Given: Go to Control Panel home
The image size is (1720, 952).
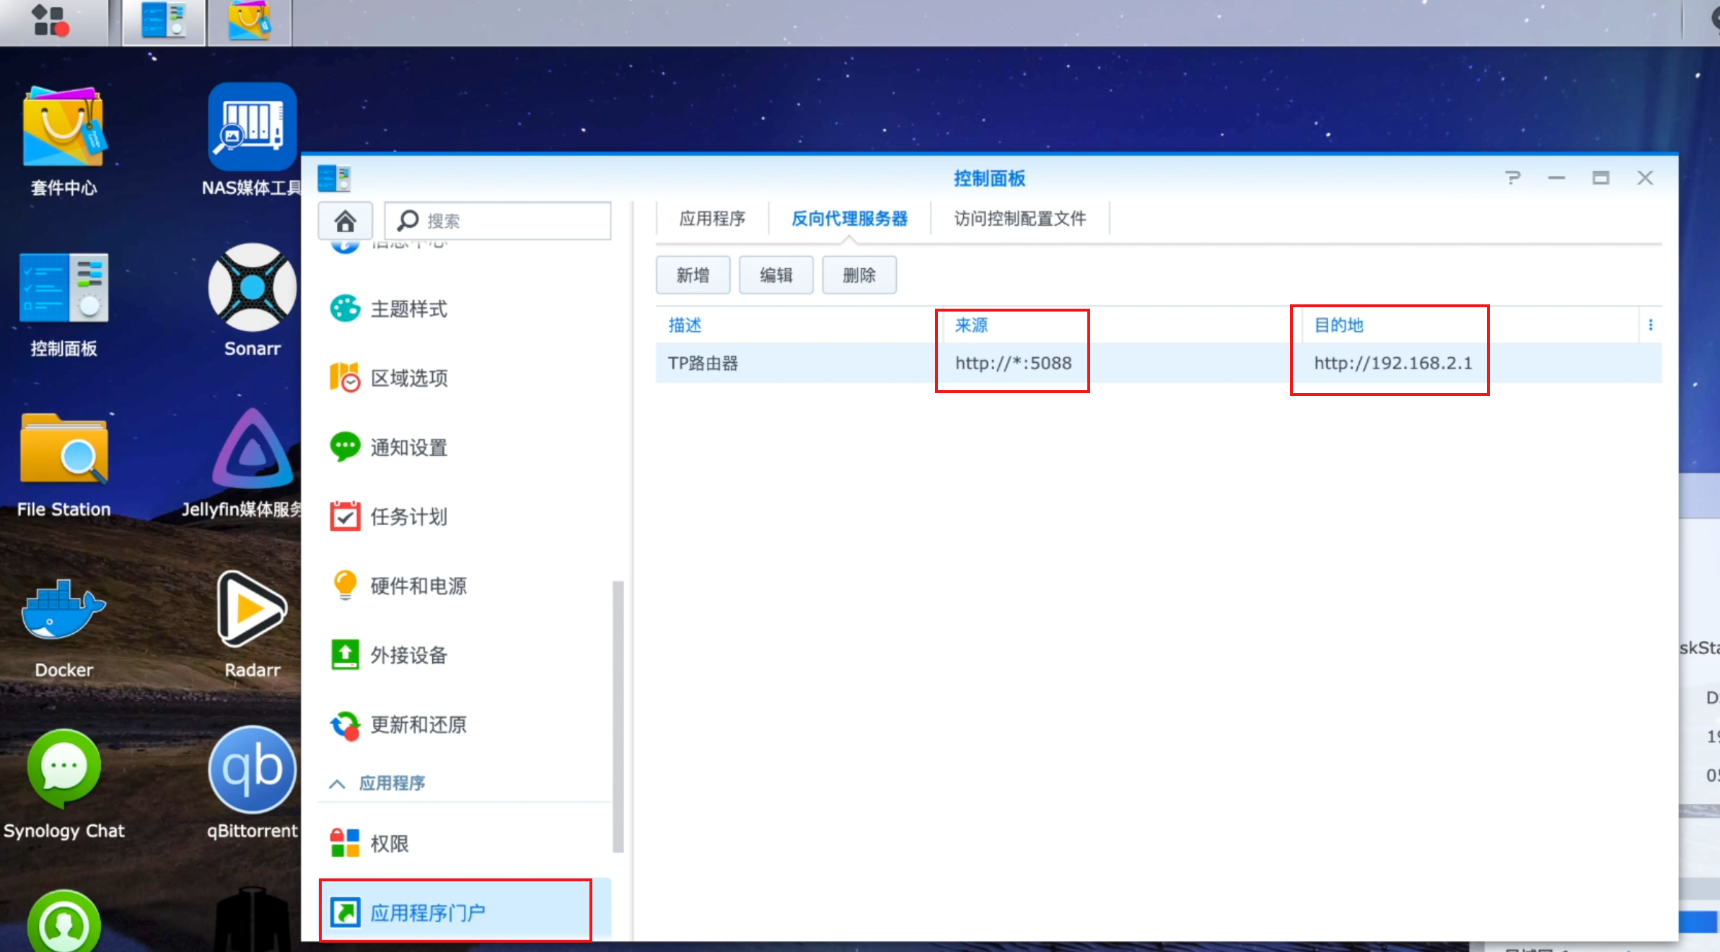Looking at the screenshot, I should (x=345, y=221).
